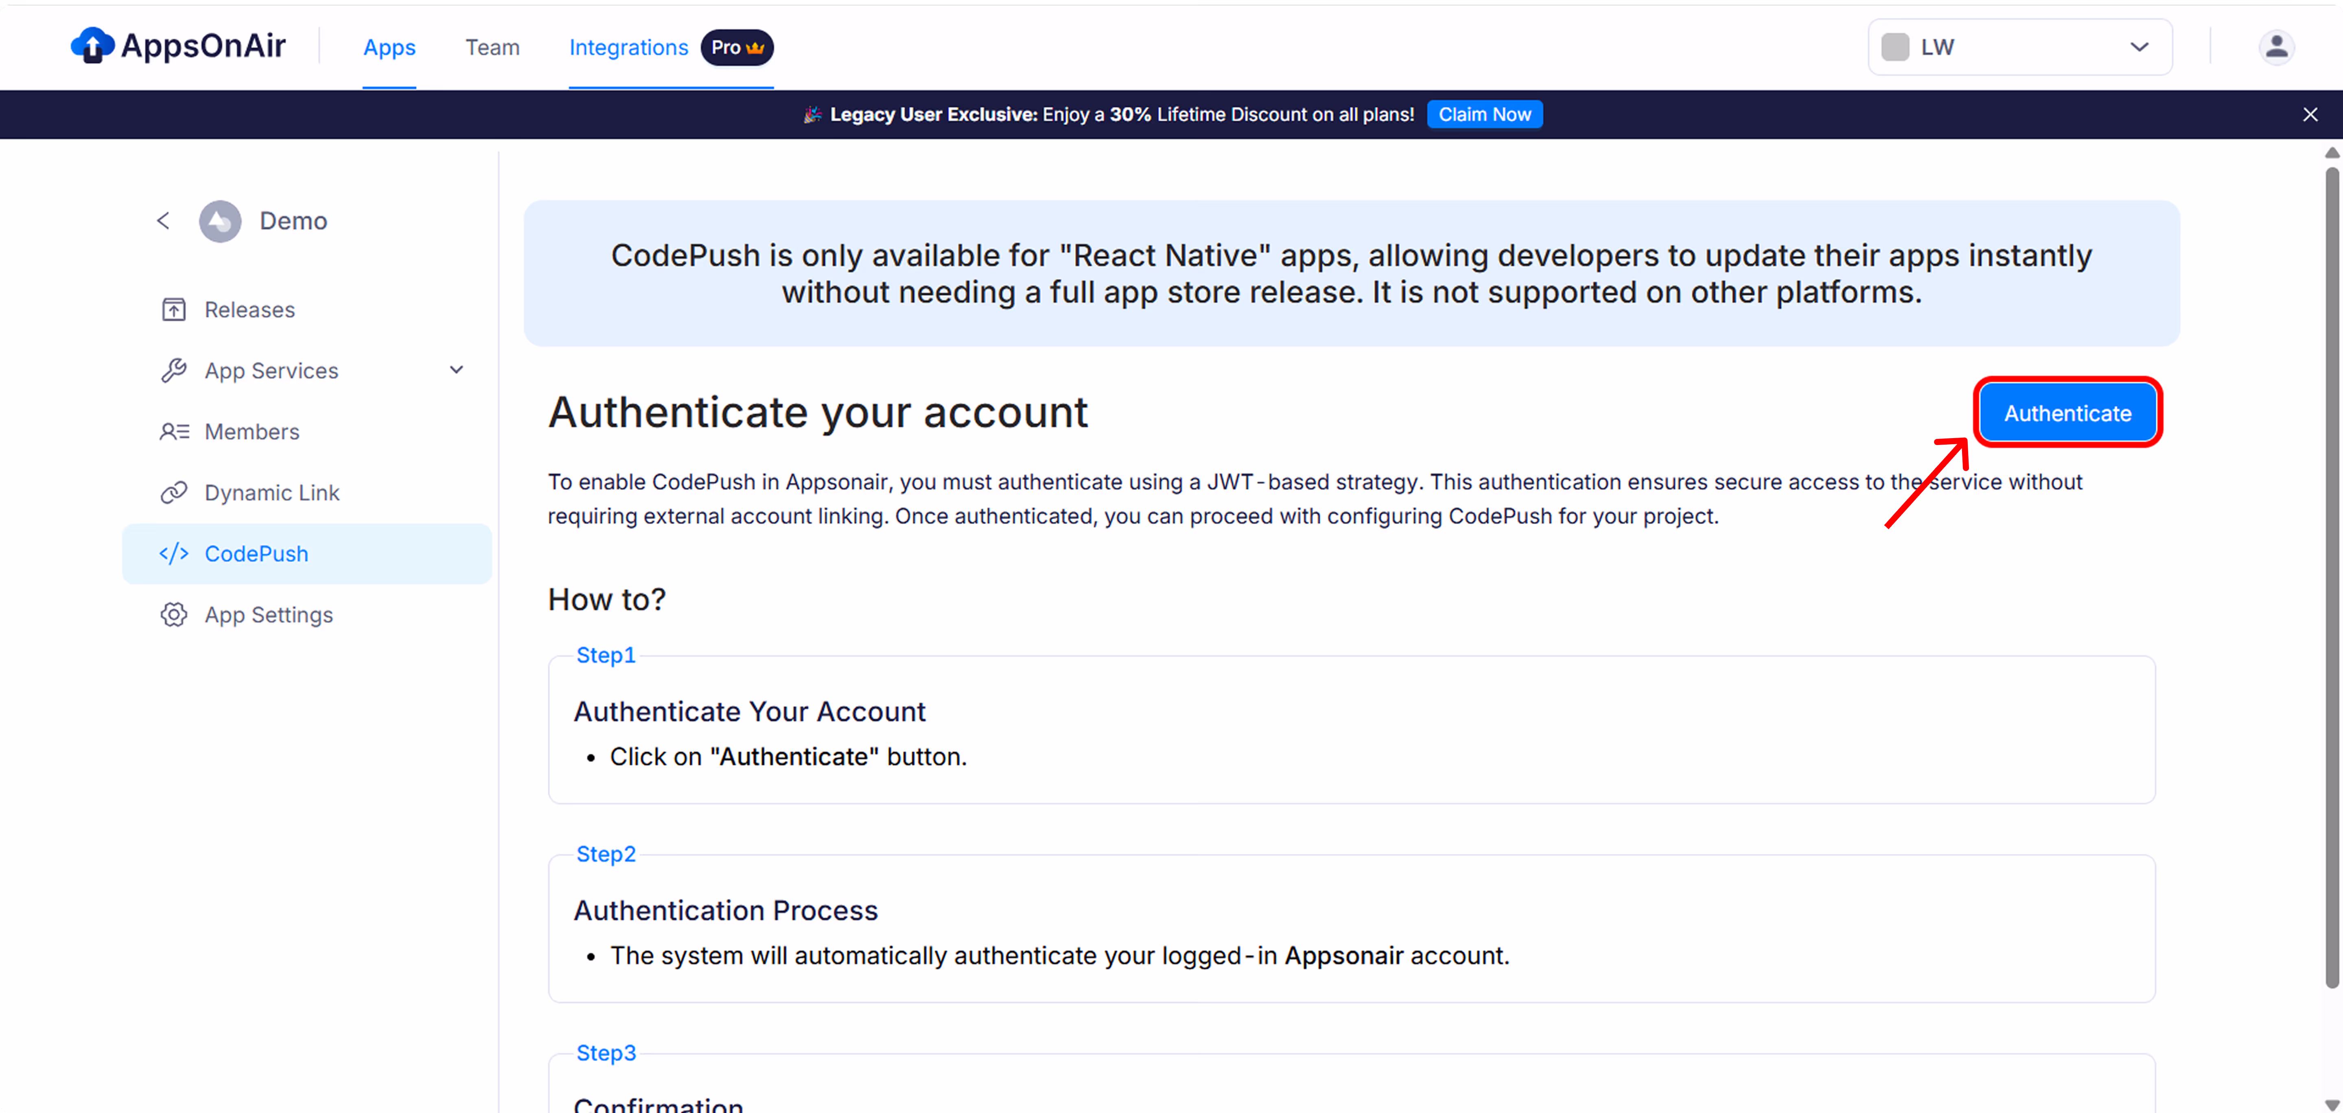Click the Demo app name
Viewport: 2343px width, 1113px height.
coord(293,221)
